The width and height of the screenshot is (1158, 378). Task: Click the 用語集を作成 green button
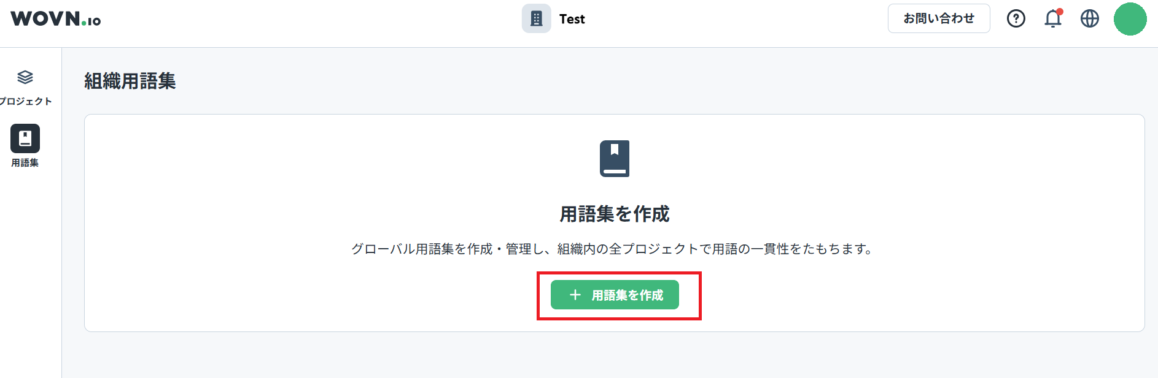(615, 295)
